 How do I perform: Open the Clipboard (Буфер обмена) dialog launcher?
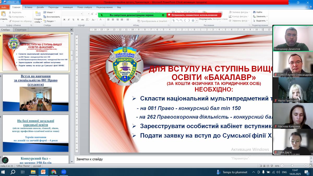[x=31, y=25]
